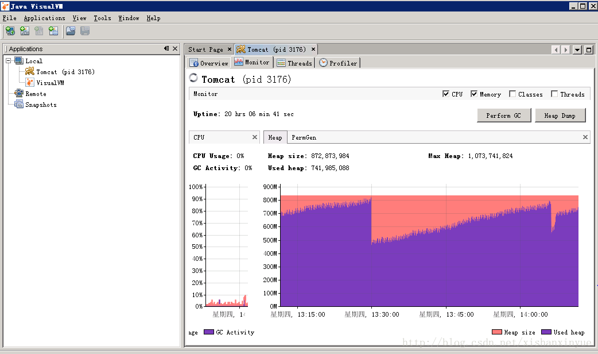The width and height of the screenshot is (598, 354).
Task: Close the Start Page tab
Action: (229, 49)
